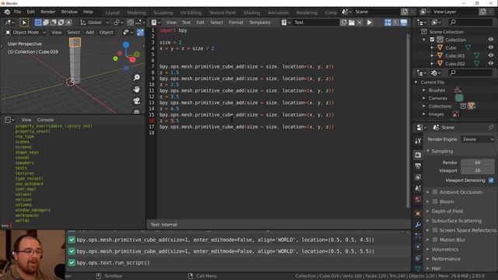498x280 pixels.
Task: Open Console menu in Python console
Action: [45, 120]
